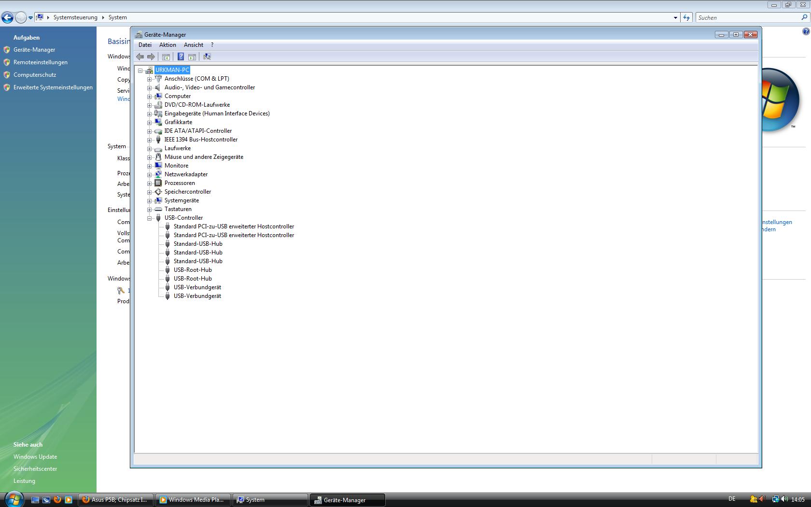
Task: Open Remoteeinstellungen in the sidebar
Action: 41,62
